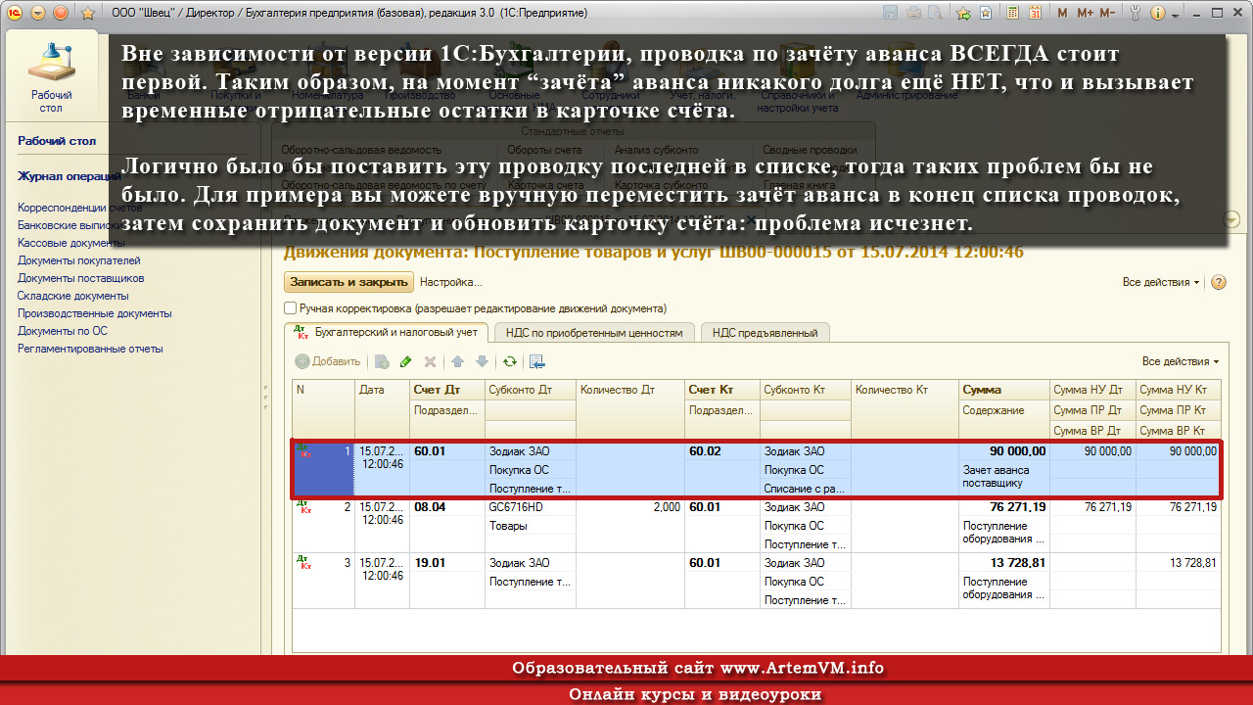Viewport: 1253px width, 705px height.
Task: Open the calculator icon in title bar
Action: tap(1011, 14)
